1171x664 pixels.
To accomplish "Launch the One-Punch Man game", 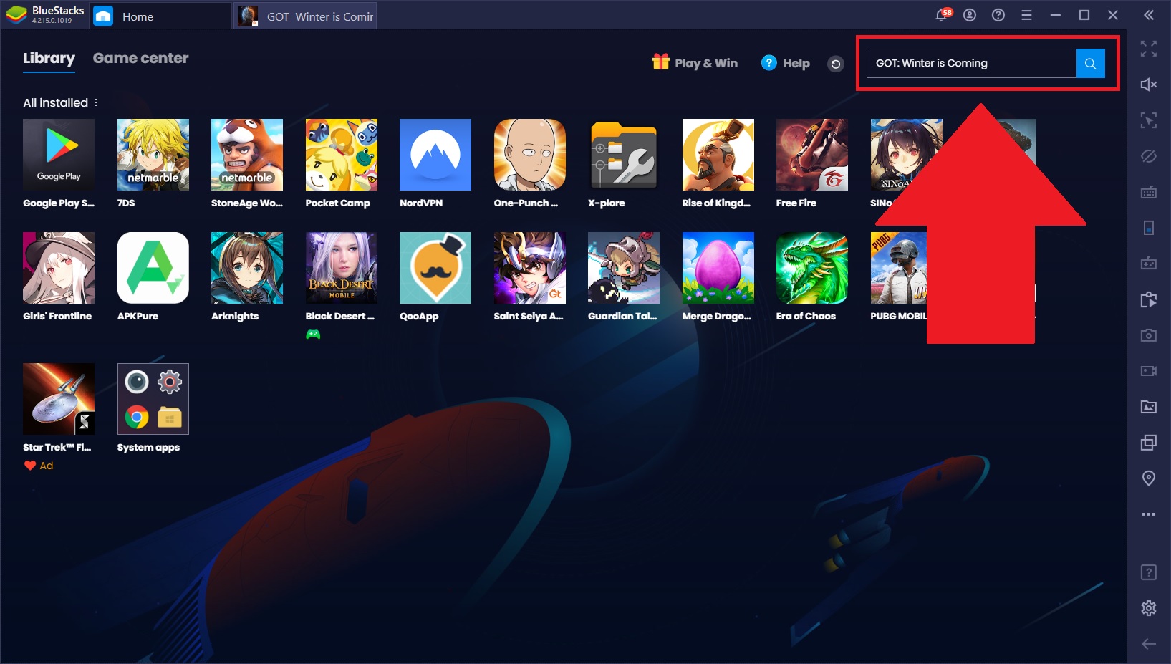I will click(x=530, y=155).
